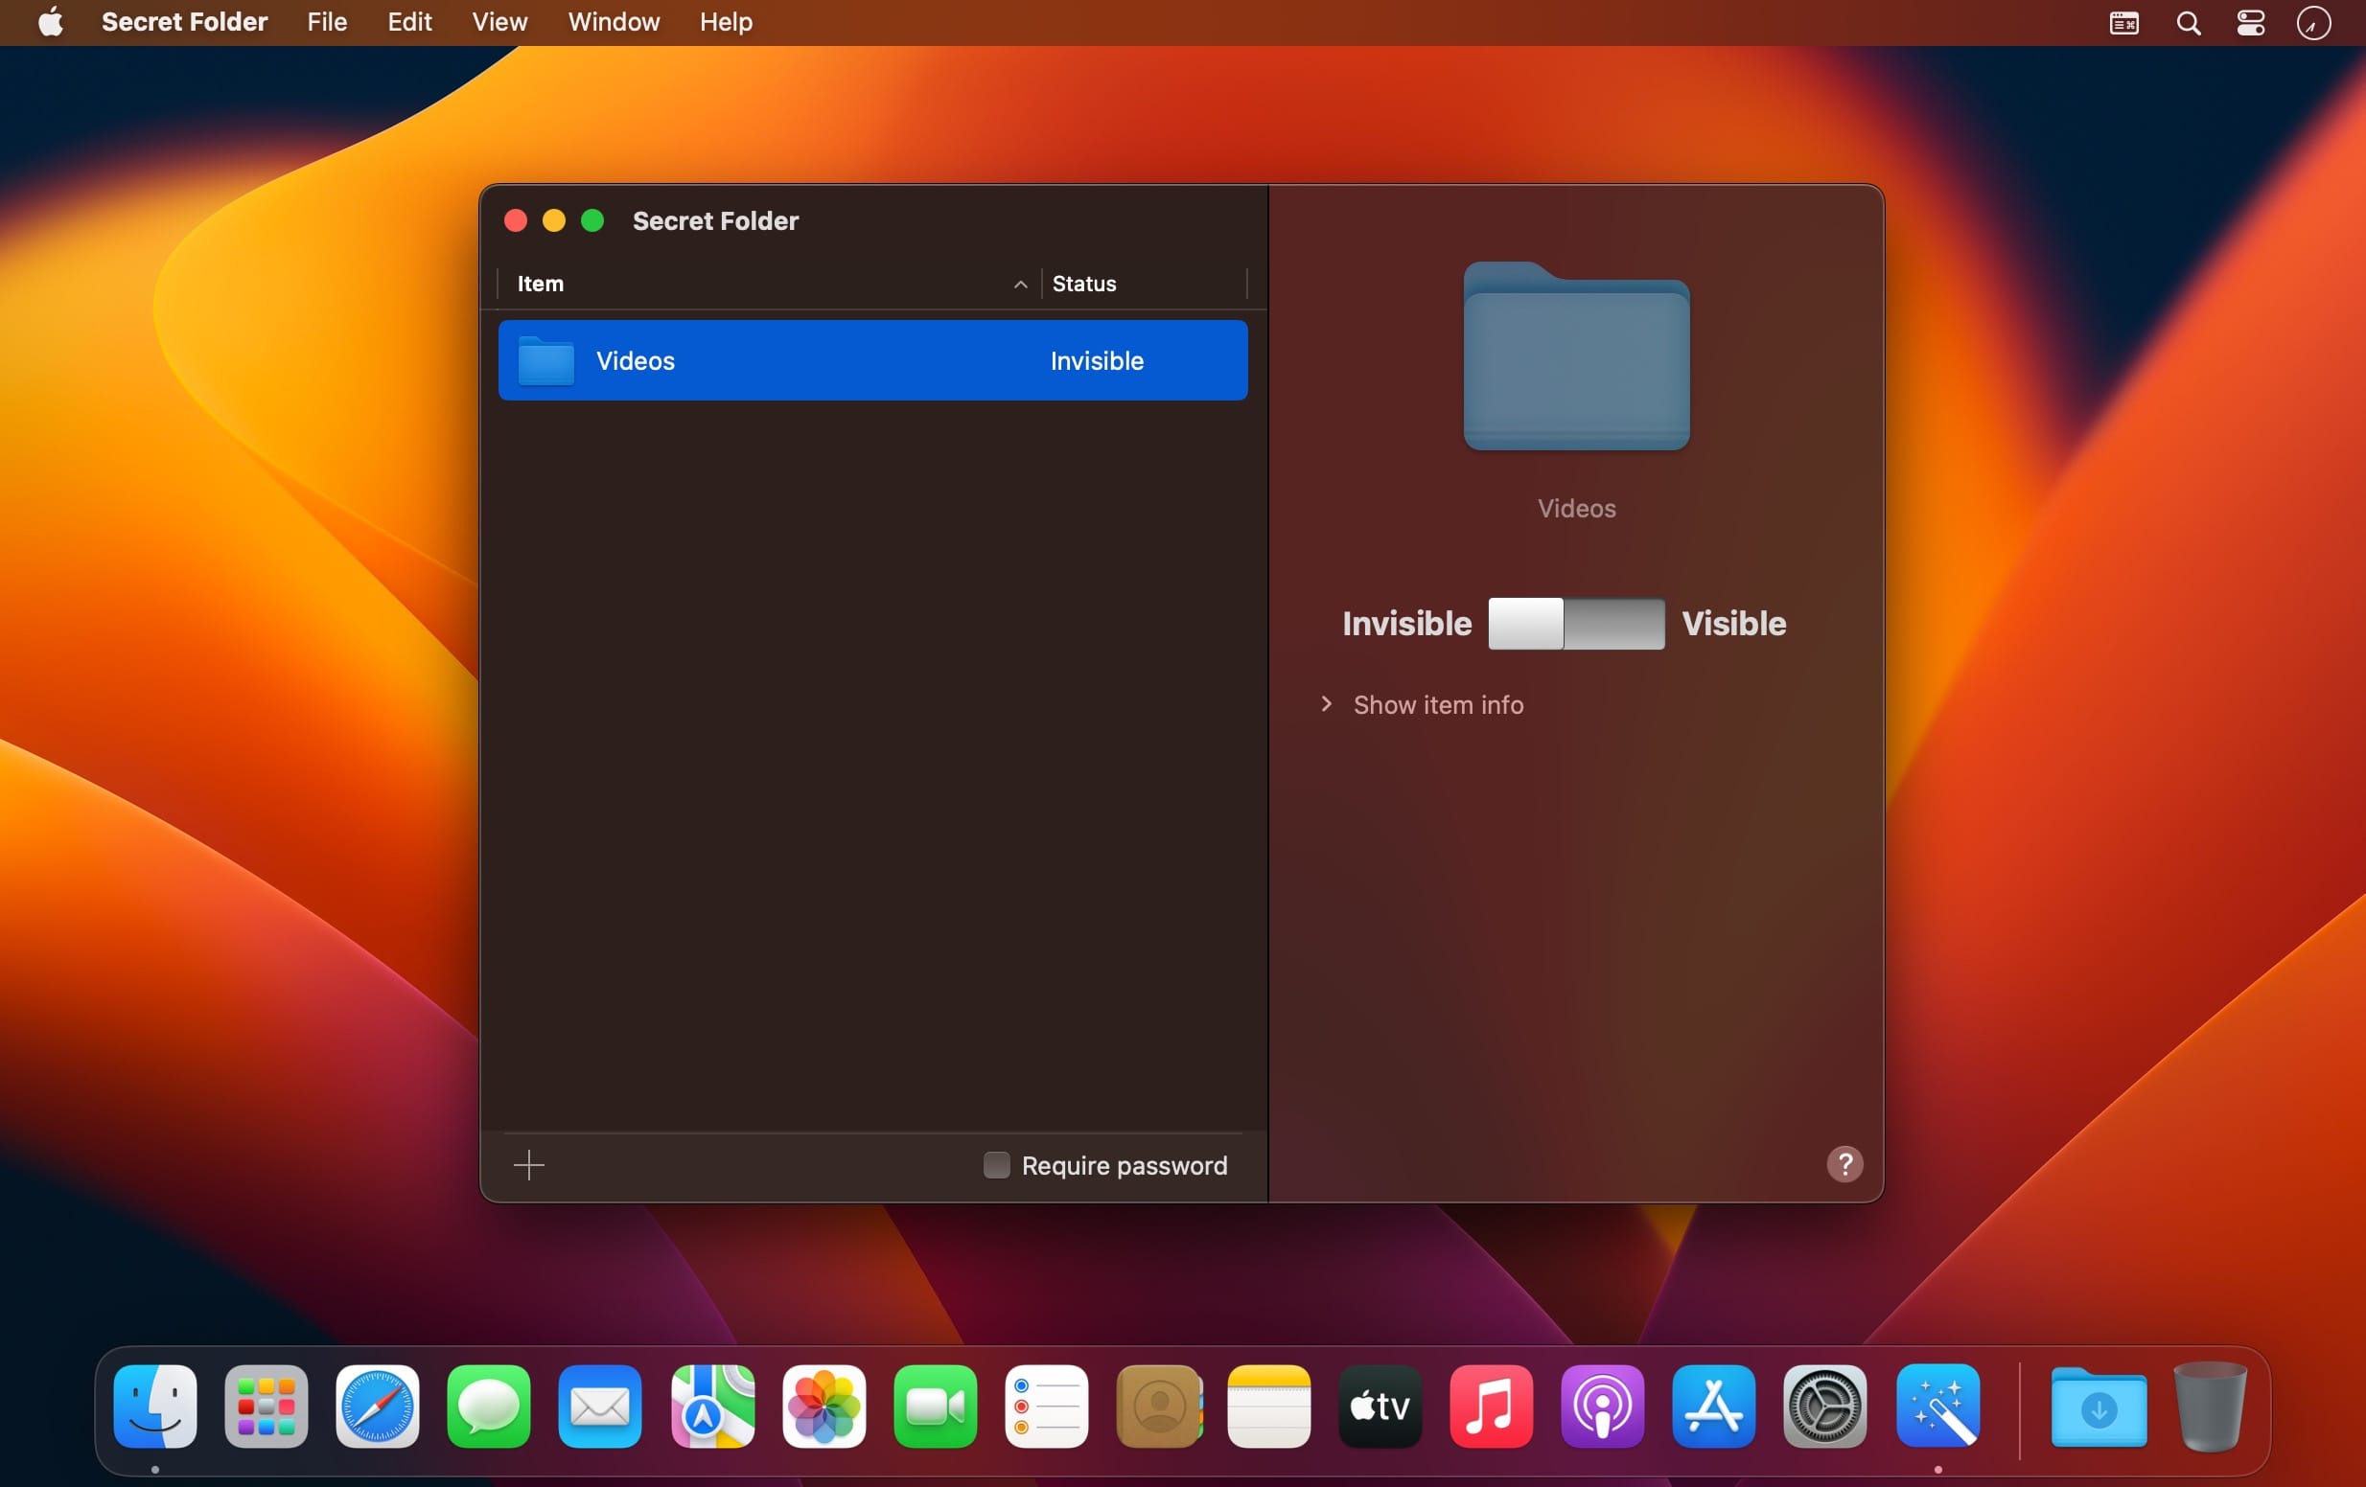Open the Apple menu
Screen dimensions: 2366x1487
coord(50,22)
